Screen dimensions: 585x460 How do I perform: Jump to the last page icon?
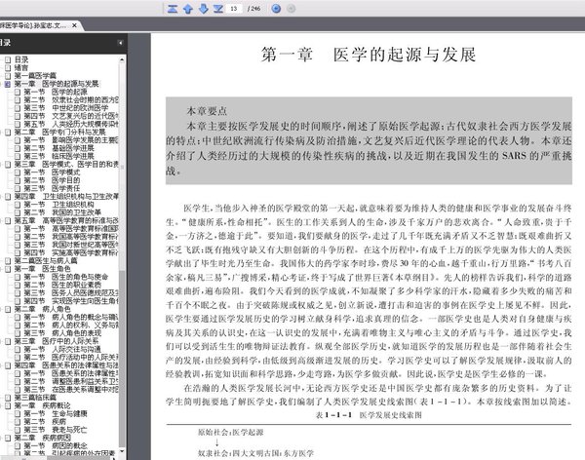click(x=218, y=8)
